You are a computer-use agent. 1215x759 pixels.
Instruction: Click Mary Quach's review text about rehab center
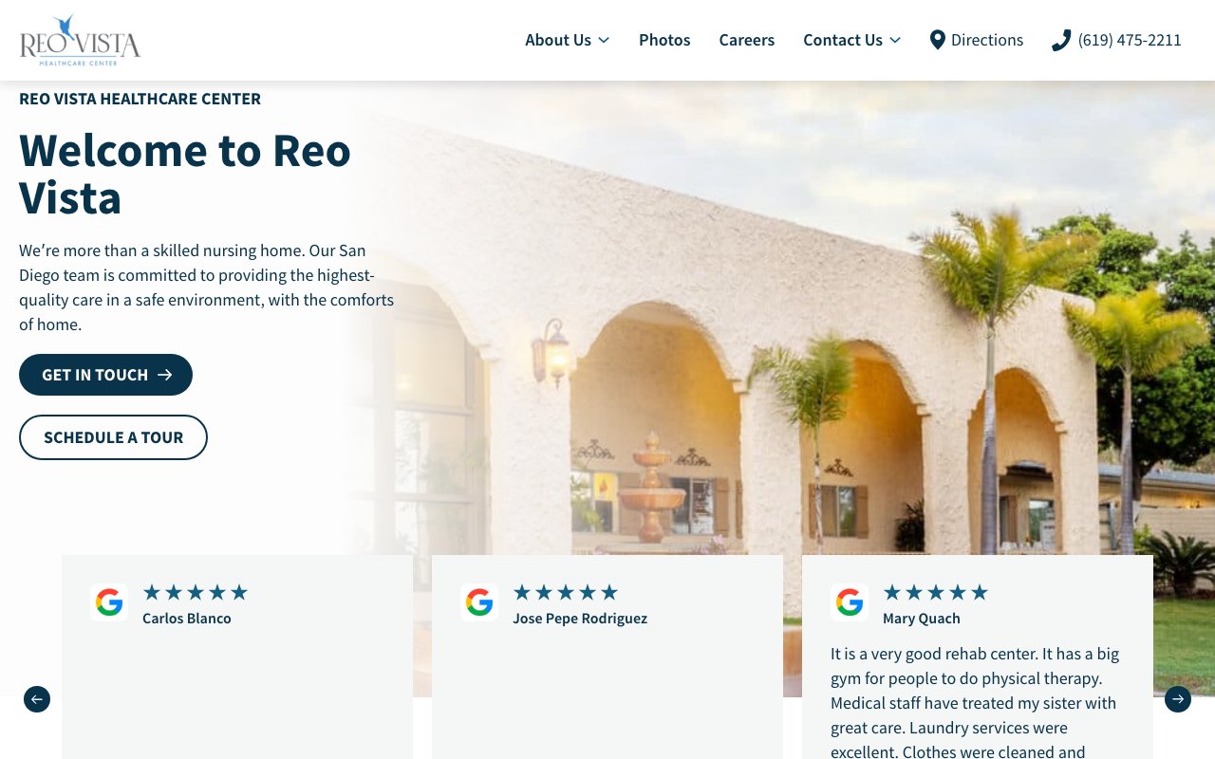point(975,703)
